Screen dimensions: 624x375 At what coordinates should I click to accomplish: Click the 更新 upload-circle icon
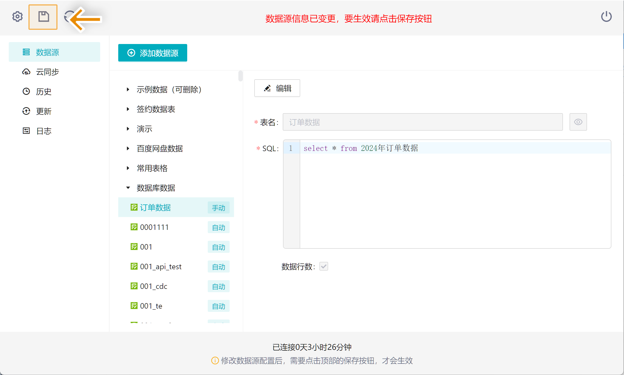coord(26,111)
